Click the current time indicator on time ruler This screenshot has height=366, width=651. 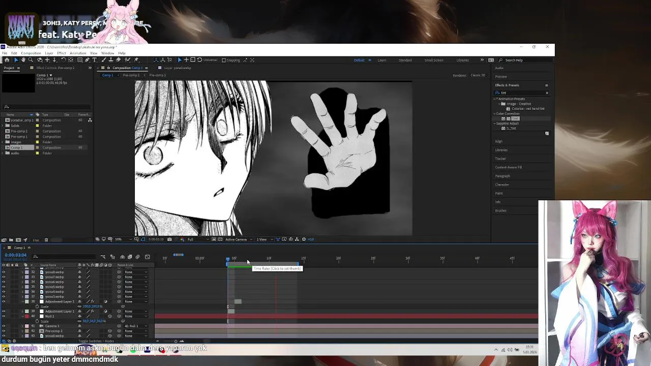(x=228, y=259)
